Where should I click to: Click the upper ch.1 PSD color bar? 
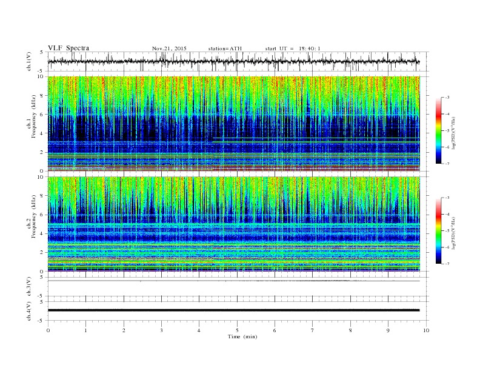click(438, 130)
